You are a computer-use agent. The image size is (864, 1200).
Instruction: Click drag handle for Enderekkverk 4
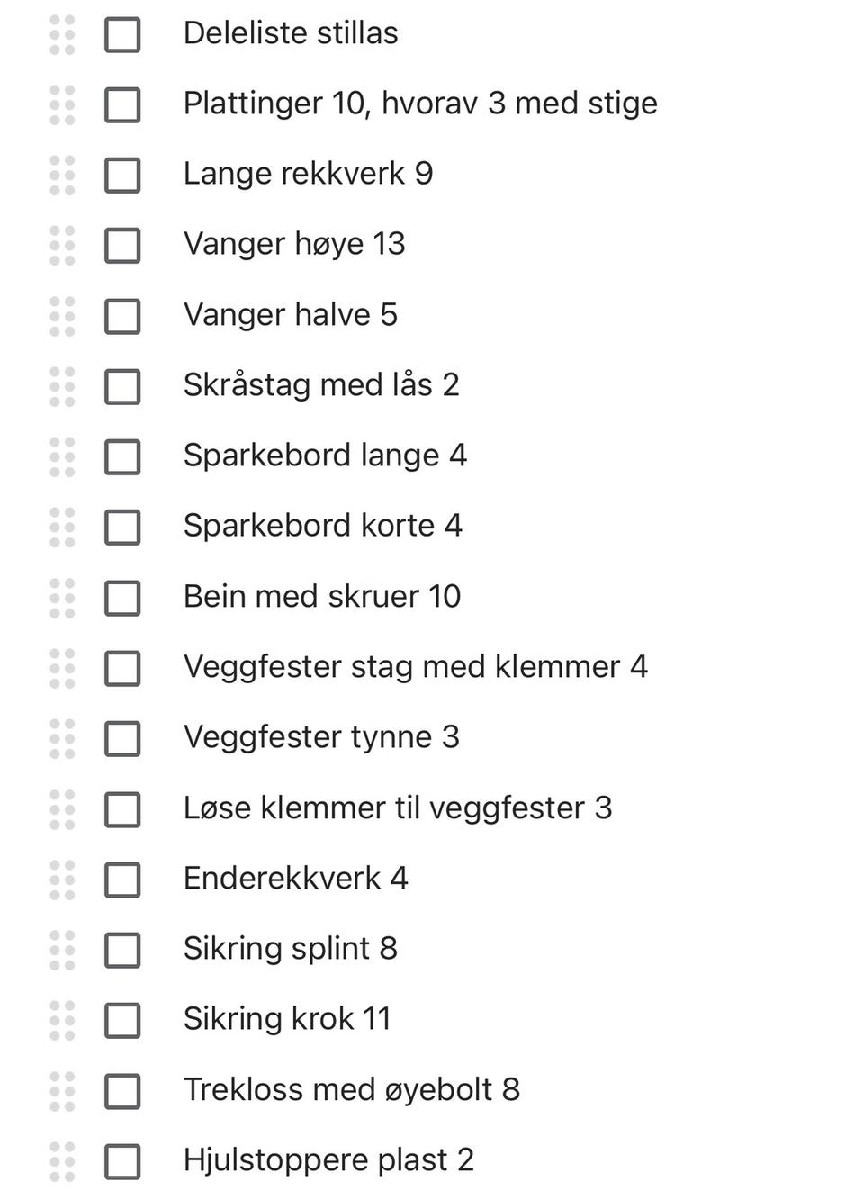[62, 880]
